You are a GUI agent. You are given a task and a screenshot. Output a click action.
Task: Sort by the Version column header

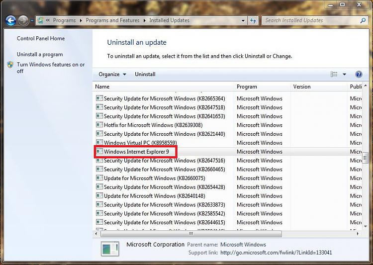(x=318, y=87)
